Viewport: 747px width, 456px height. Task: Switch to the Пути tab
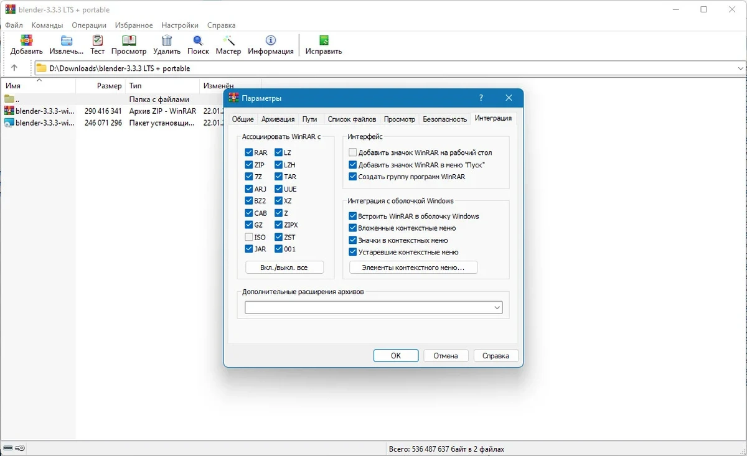(x=309, y=119)
